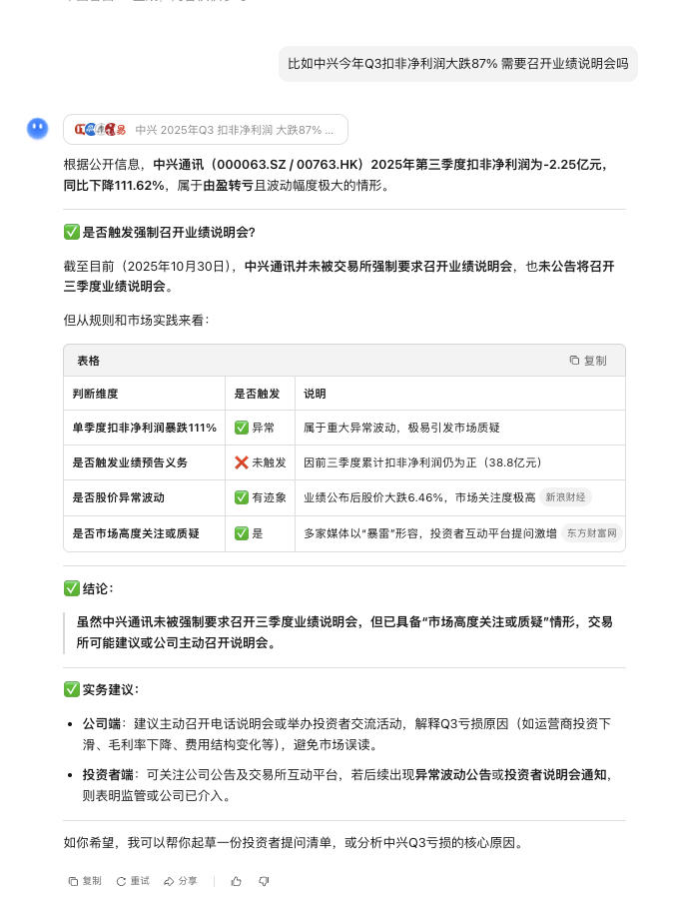The width and height of the screenshot is (678, 906).
Task: Copy the table using 复制 button
Action: click(588, 361)
